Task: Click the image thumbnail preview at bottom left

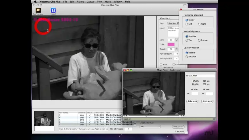Action: [44, 119]
